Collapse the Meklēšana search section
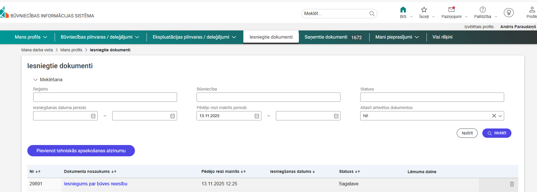The height and width of the screenshot is (192, 537). click(35, 80)
